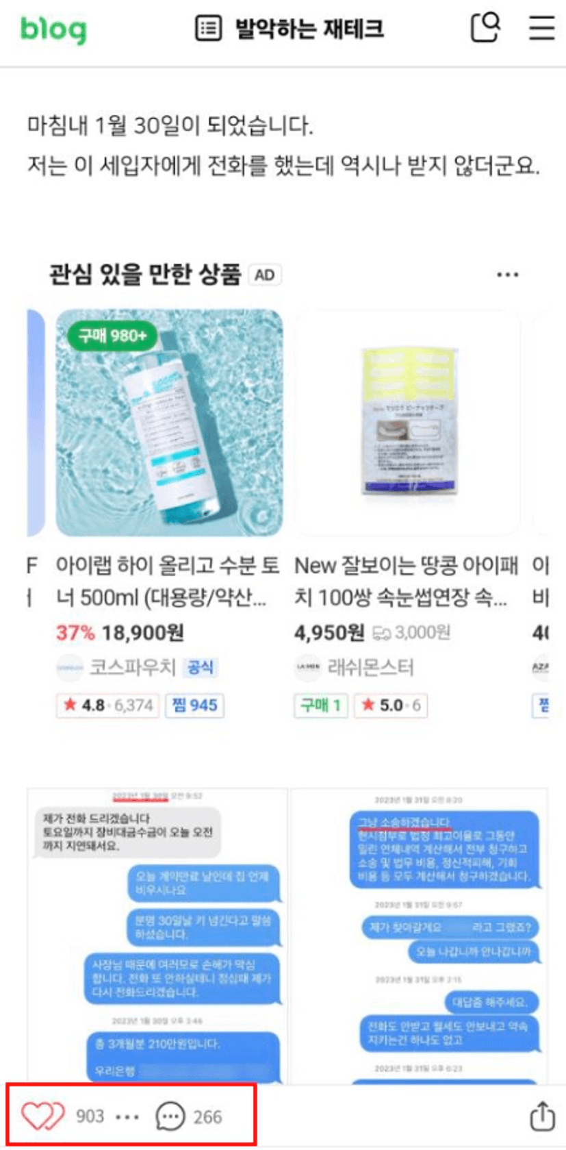Open the blue toner product image
The width and height of the screenshot is (566, 1150).
point(169,423)
